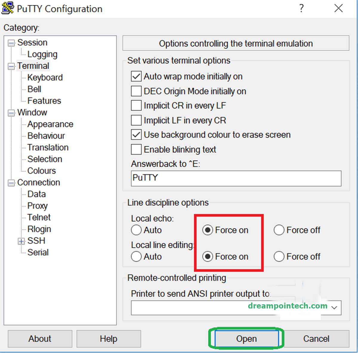Tick Implicit CR in every LF
This screenshot has width=358, height=353.
tap(136, 106)
